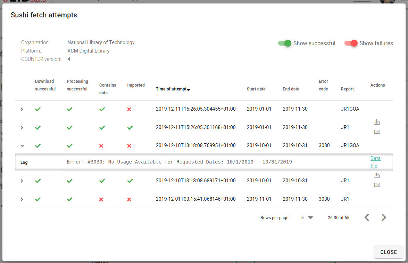Click the chart icon for 2019-12-11 JR1 row
The image size is (408, 263).
pyautogui.click(x=377, y=131)
